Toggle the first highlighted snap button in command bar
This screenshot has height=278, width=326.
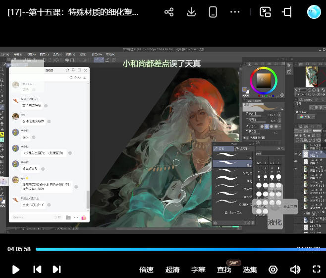pyautogui.click(x=97, y=60)
